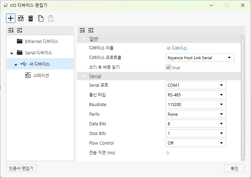
Task: Collapse the 일반 property section
Action: (x=84, y=39)
